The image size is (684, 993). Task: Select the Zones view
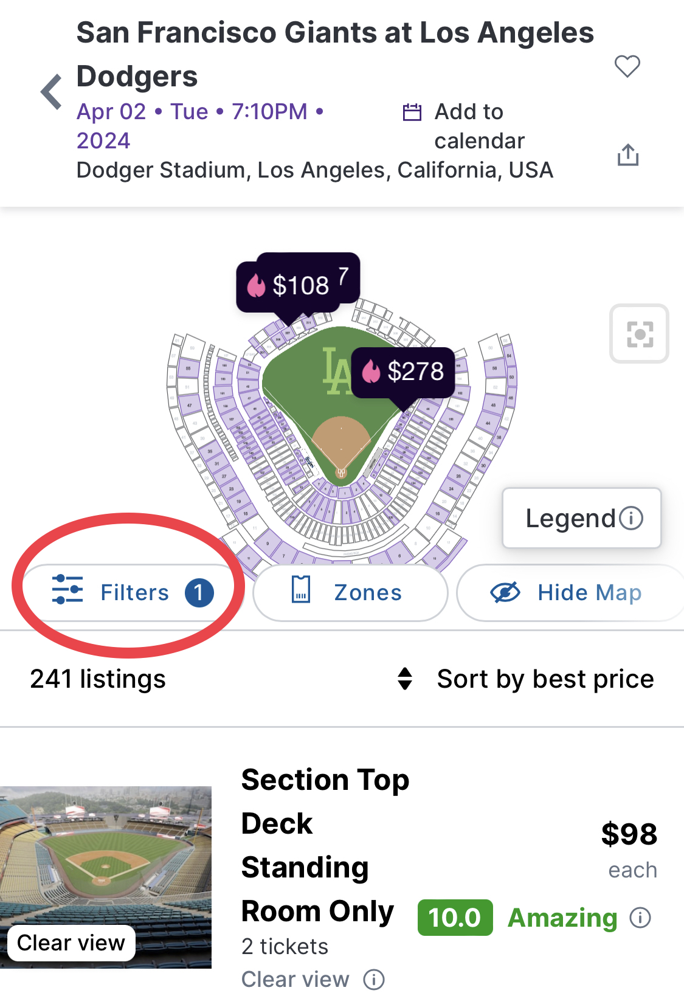point(350,593)
